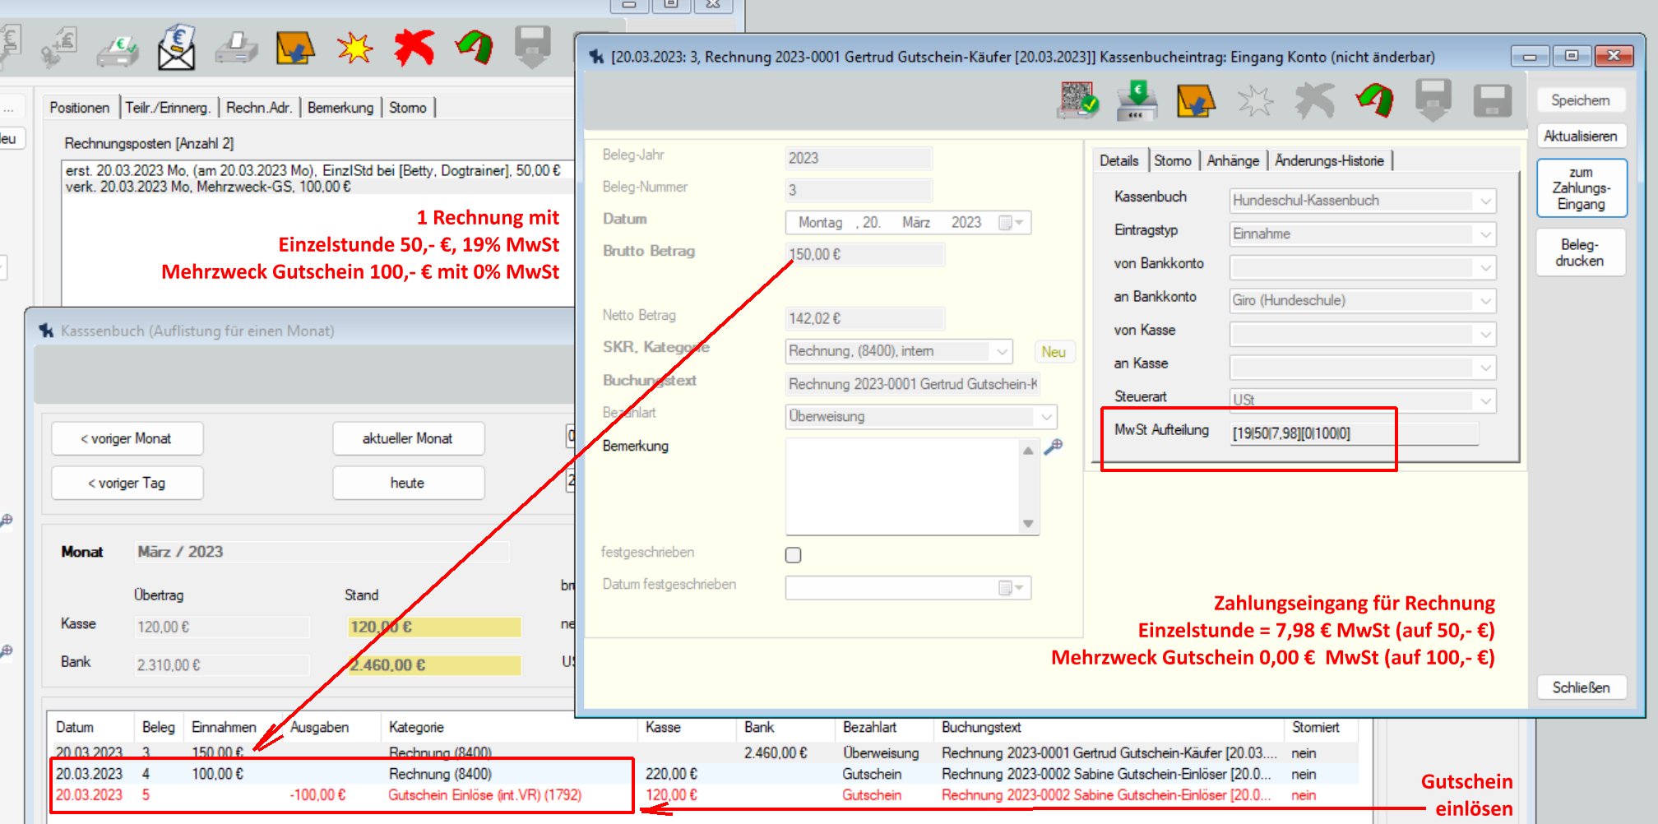Click the QR code printer icon

(x=1077, y=101)
